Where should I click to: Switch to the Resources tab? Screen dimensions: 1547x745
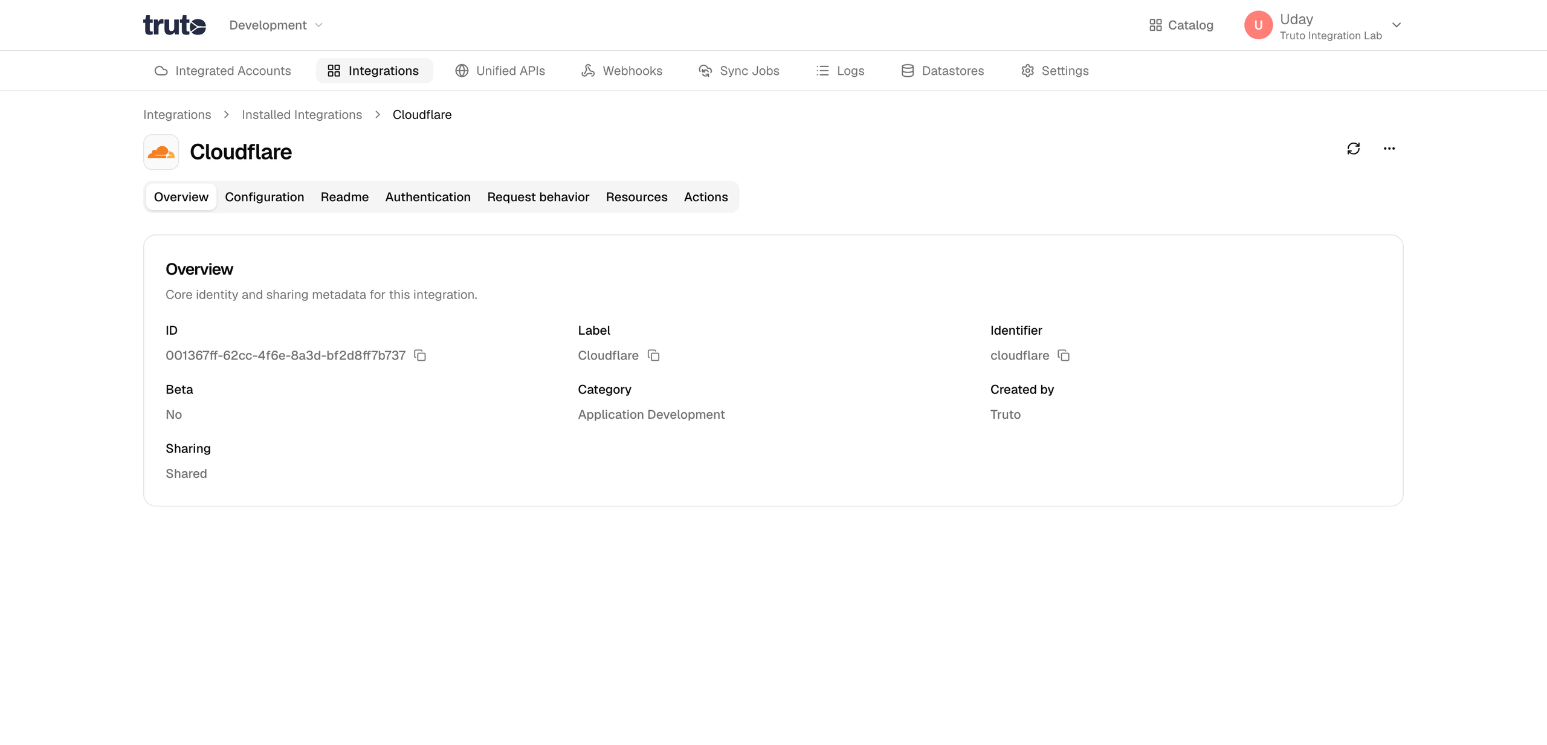click(x=636, y=197)
